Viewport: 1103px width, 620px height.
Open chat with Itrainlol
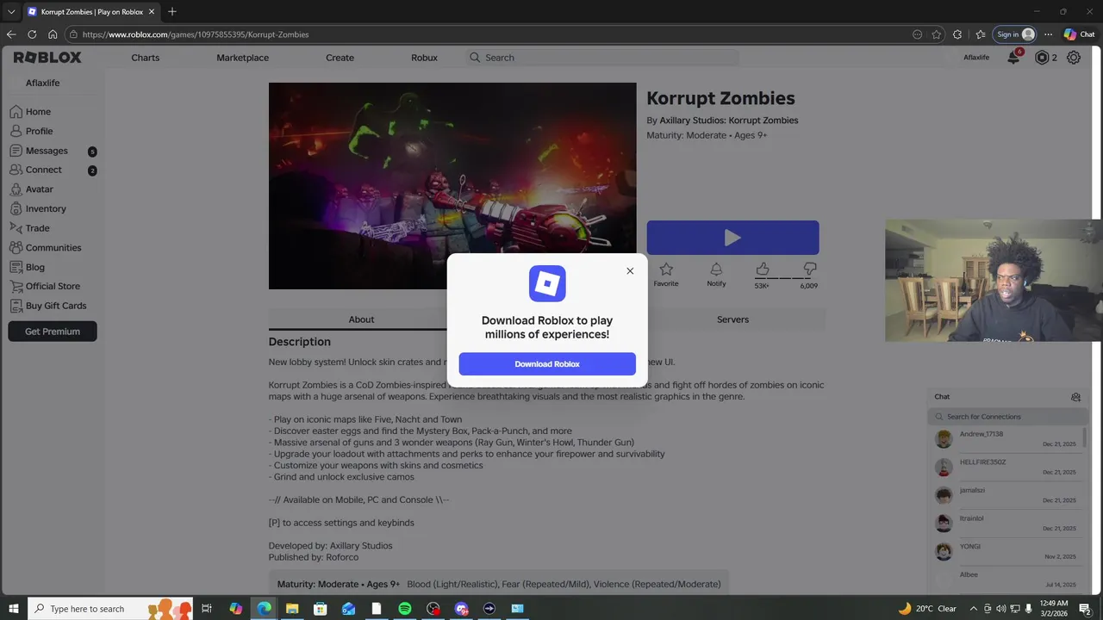(1006, 524)
